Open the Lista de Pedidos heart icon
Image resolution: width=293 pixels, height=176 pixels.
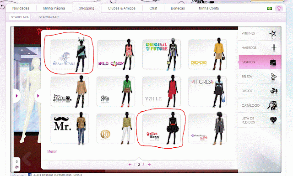(x=273, y=119)
